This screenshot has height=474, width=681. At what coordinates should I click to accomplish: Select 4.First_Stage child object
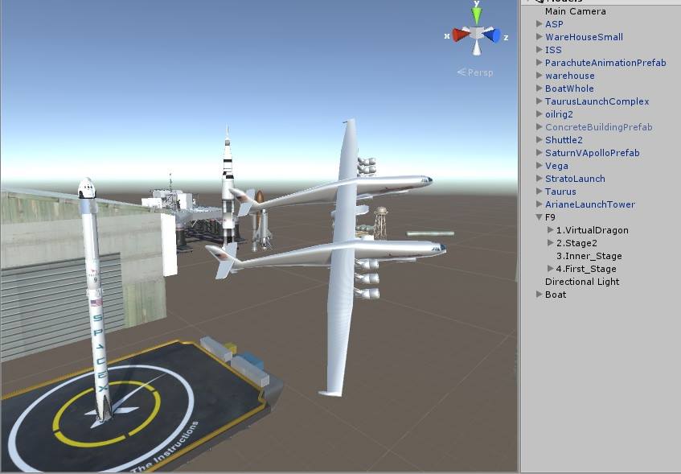[586, 269]
